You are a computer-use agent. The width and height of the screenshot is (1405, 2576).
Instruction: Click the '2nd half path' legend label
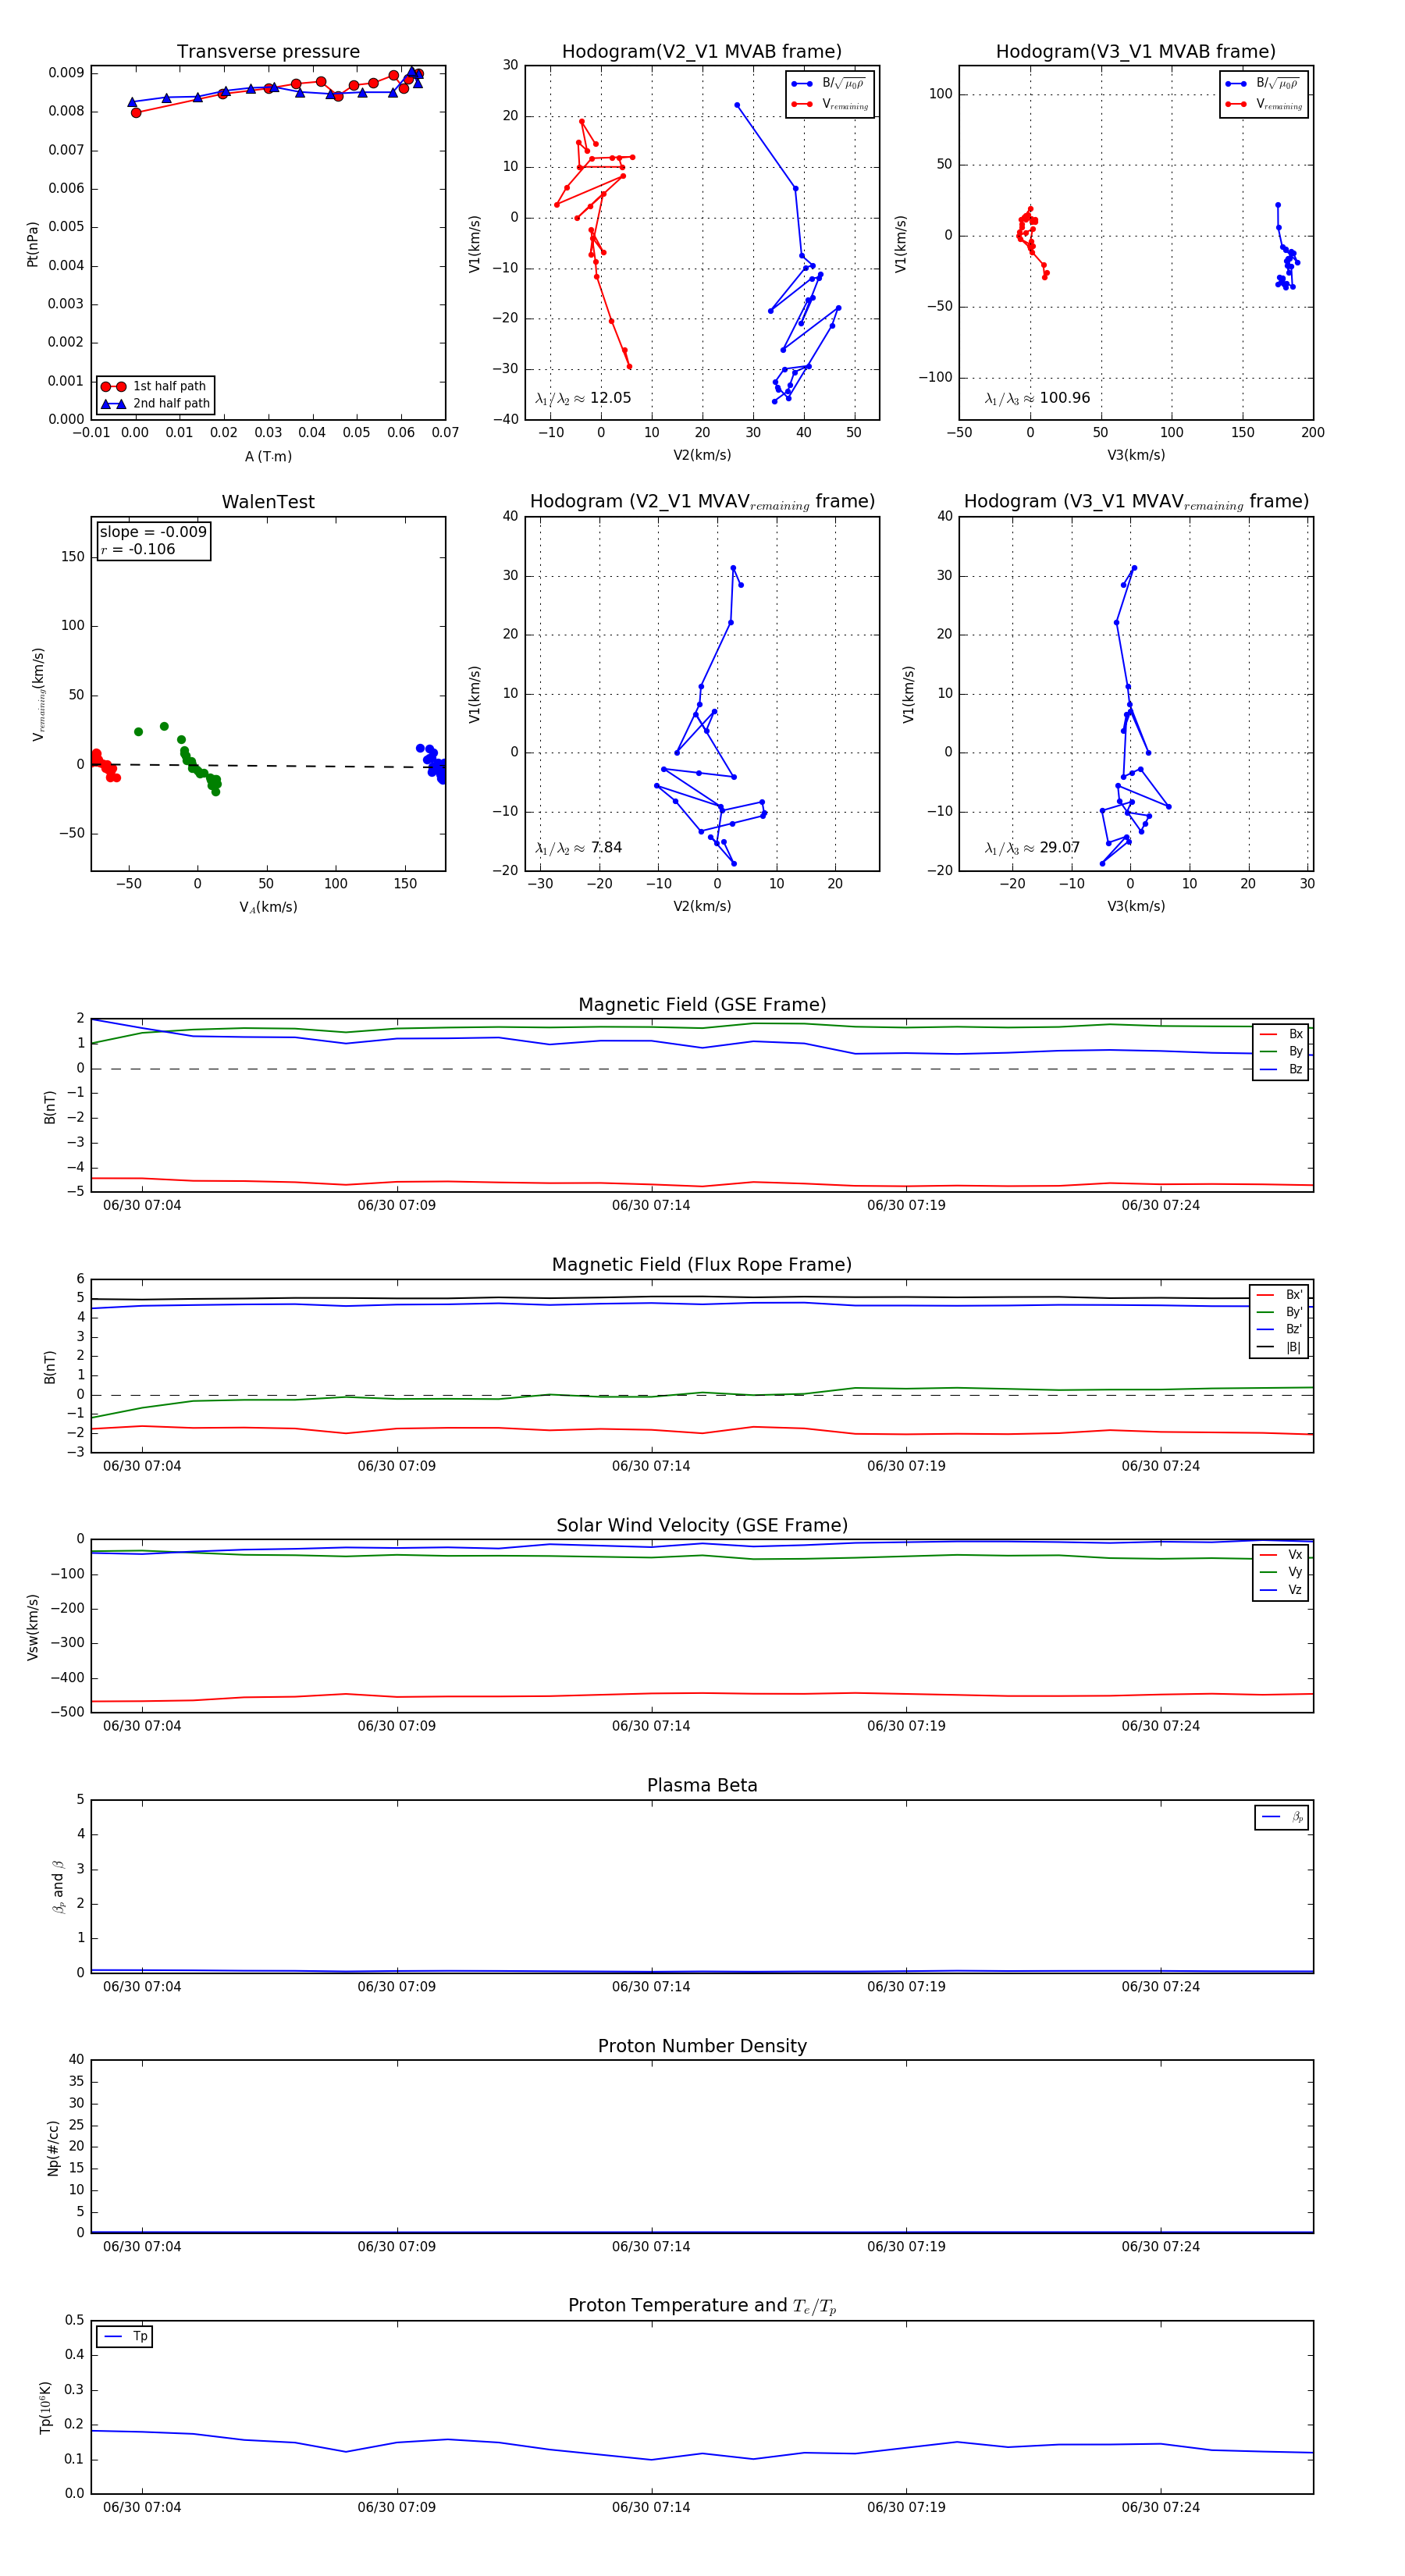point(172,404)
